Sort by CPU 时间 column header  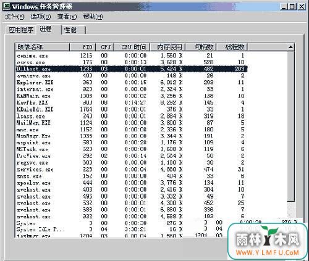132,47
